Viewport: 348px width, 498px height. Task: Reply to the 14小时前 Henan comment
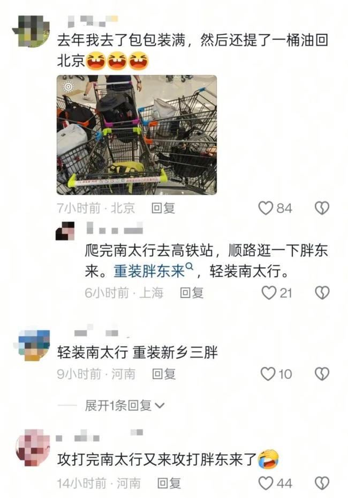click(x=169, y=483)
